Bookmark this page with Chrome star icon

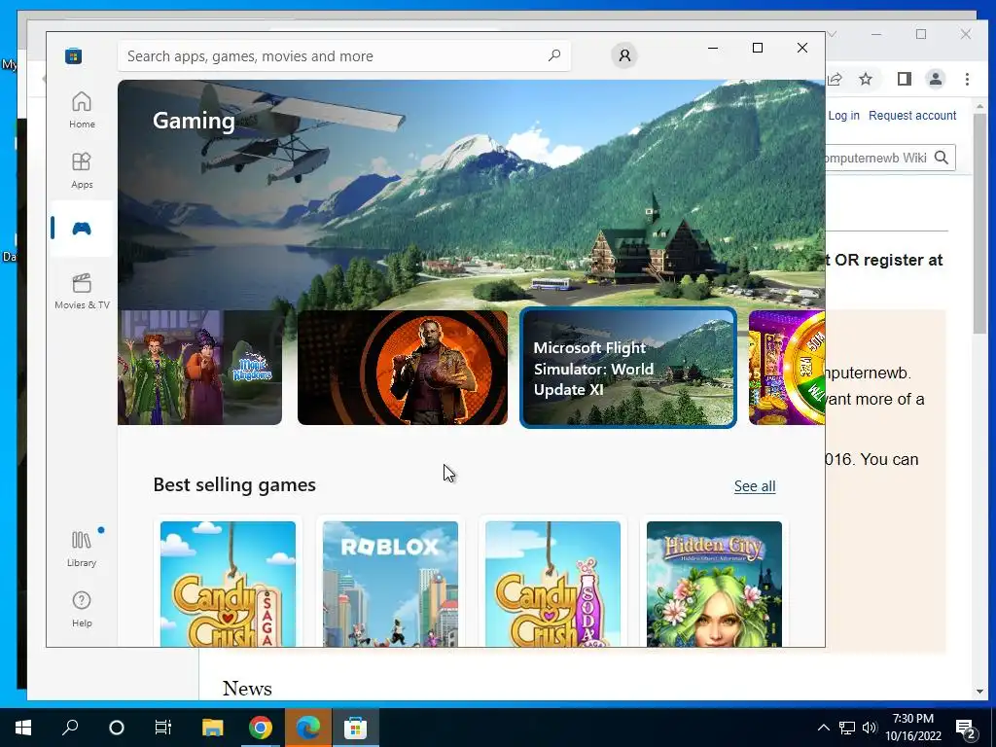866,79
